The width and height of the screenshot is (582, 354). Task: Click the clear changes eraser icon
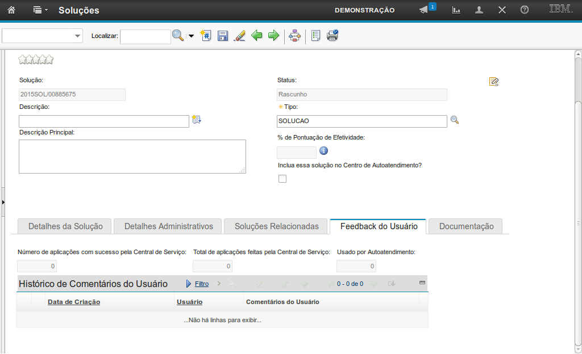click(239, 36)
